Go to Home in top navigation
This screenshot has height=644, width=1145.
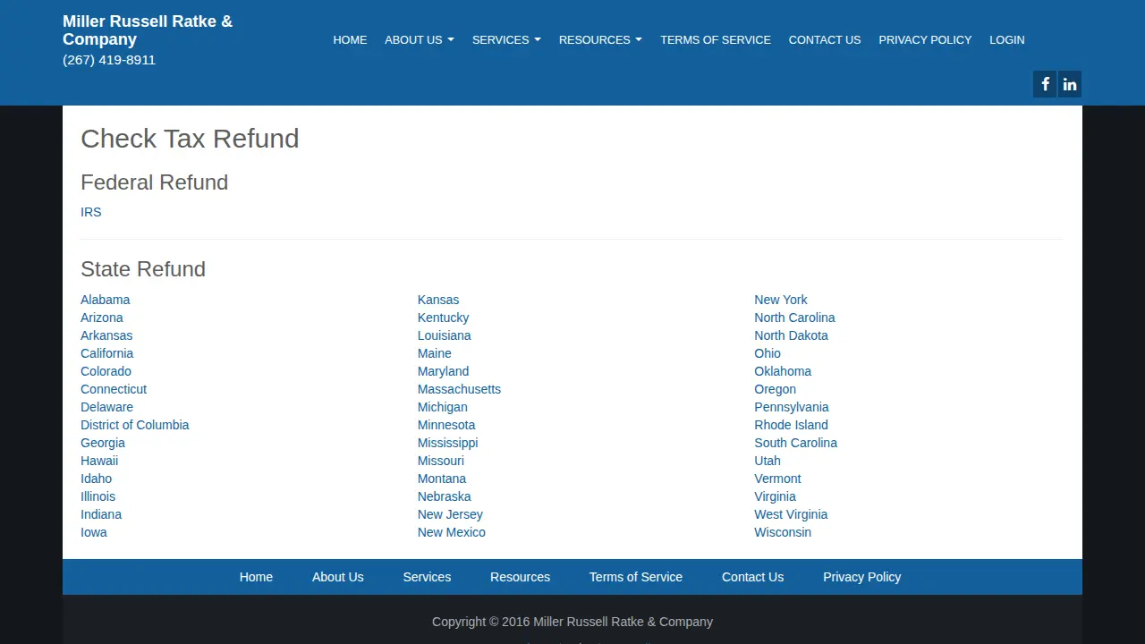[x=350, y=39]
